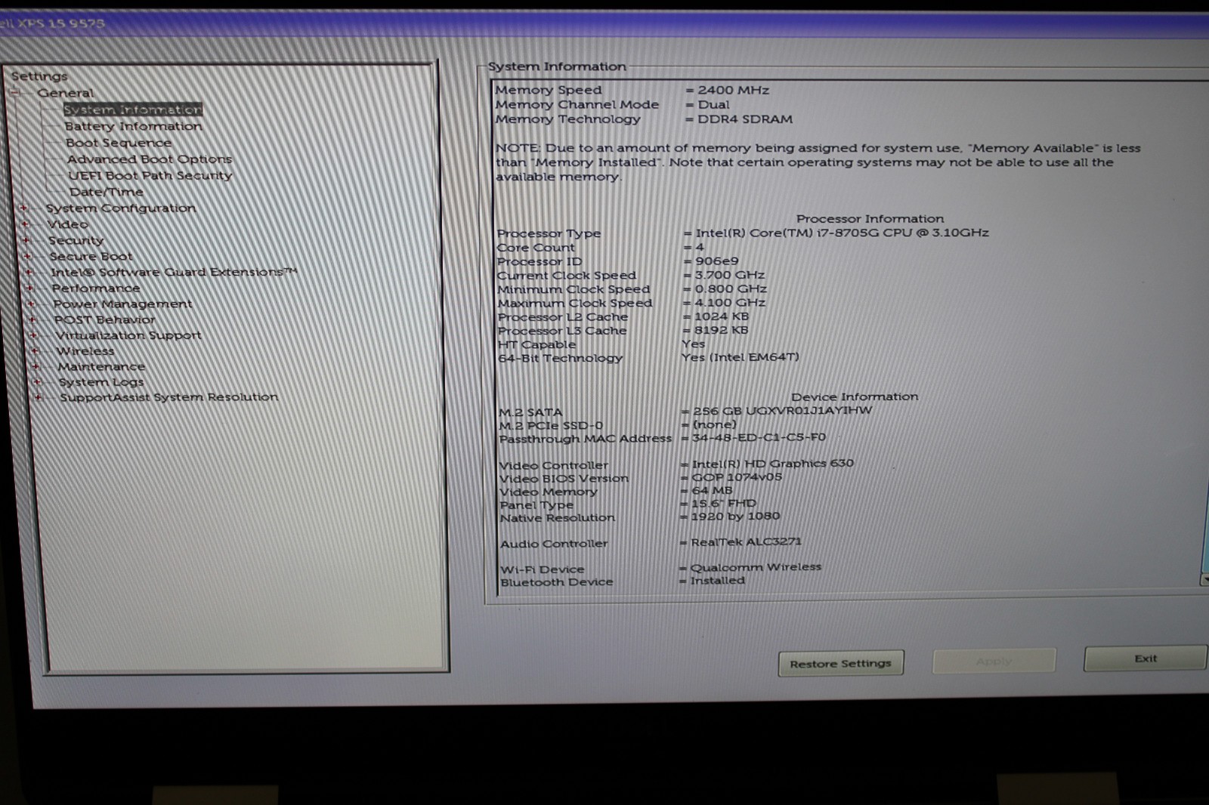
Task: Click the Video BIOS Version GOP 1074v05
Action: (x=736, y=477)
